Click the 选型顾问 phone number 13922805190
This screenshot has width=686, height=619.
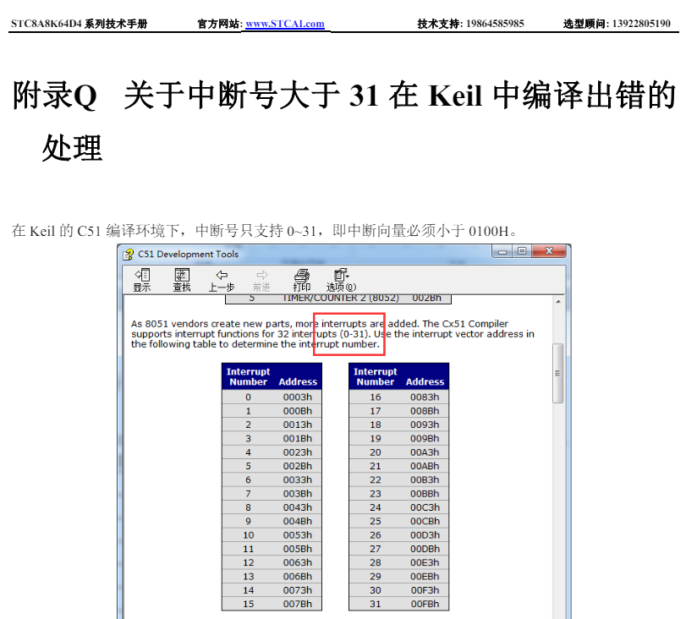coord(641,24)
